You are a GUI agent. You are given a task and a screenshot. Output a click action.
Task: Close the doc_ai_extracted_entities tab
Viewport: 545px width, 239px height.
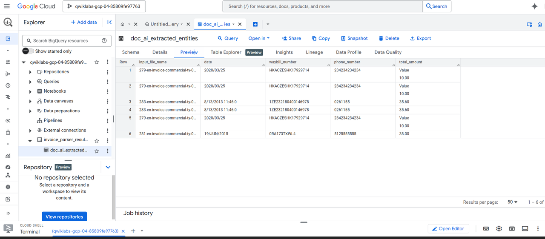(x=240, y=24)
